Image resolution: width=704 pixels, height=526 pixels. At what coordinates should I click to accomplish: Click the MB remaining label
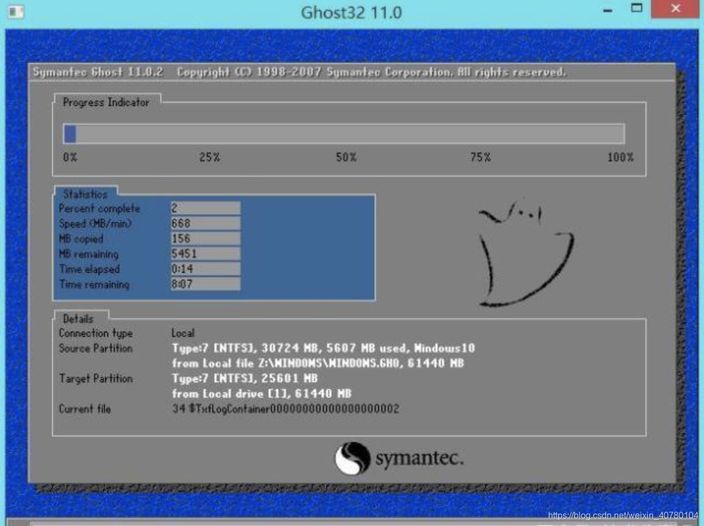88,254
